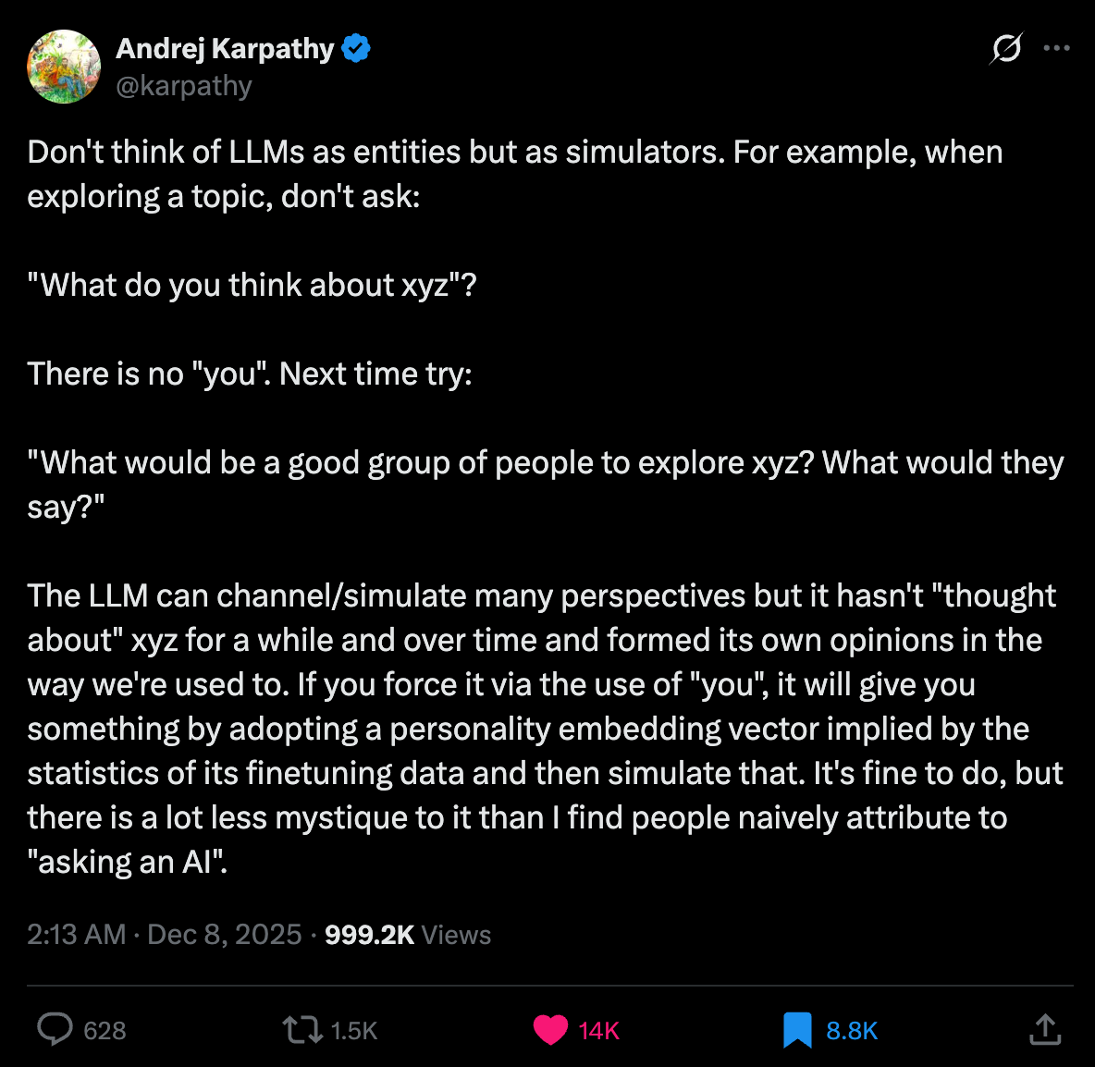This screenshot has height=1067, width=1095.
Task: Click the 628 replies count
Action: coord(105,1031)
